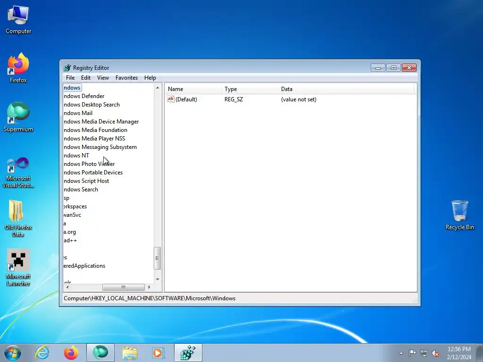Viewport: 483px width, 362px height.
Task: Select the Windows Media Device Manager key
Action: [101, 122]
